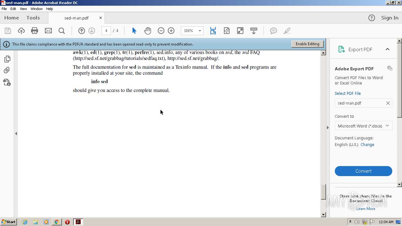
Task: Click Fit width scrolling icon
Action: click(x=213, y=31)
